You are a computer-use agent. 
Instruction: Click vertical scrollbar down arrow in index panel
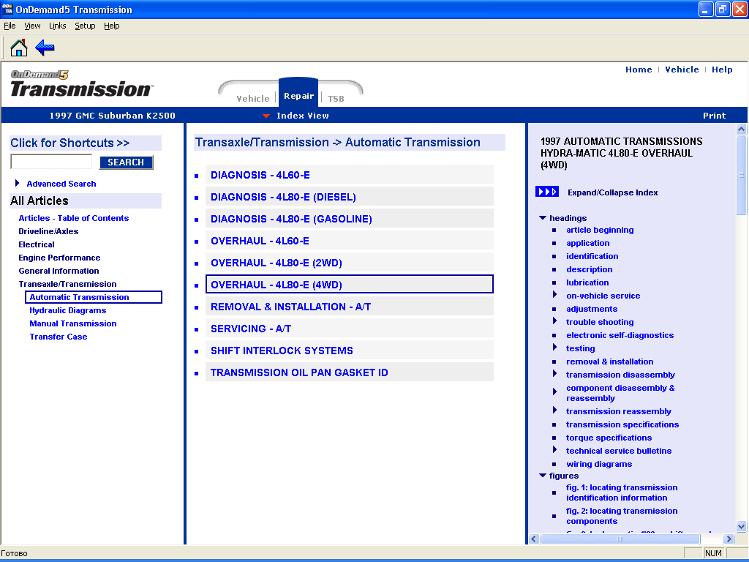tap(742, 526)
